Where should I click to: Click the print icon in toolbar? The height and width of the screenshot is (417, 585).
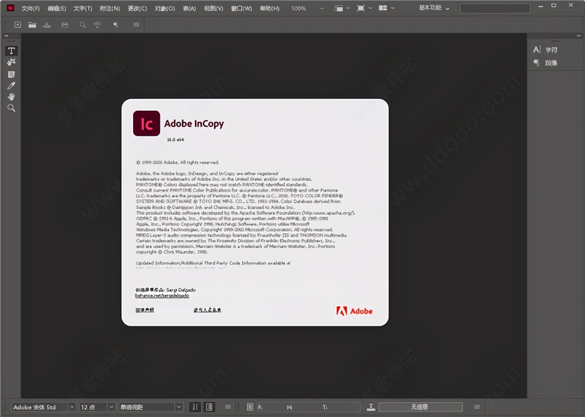[x=65, y=24]
